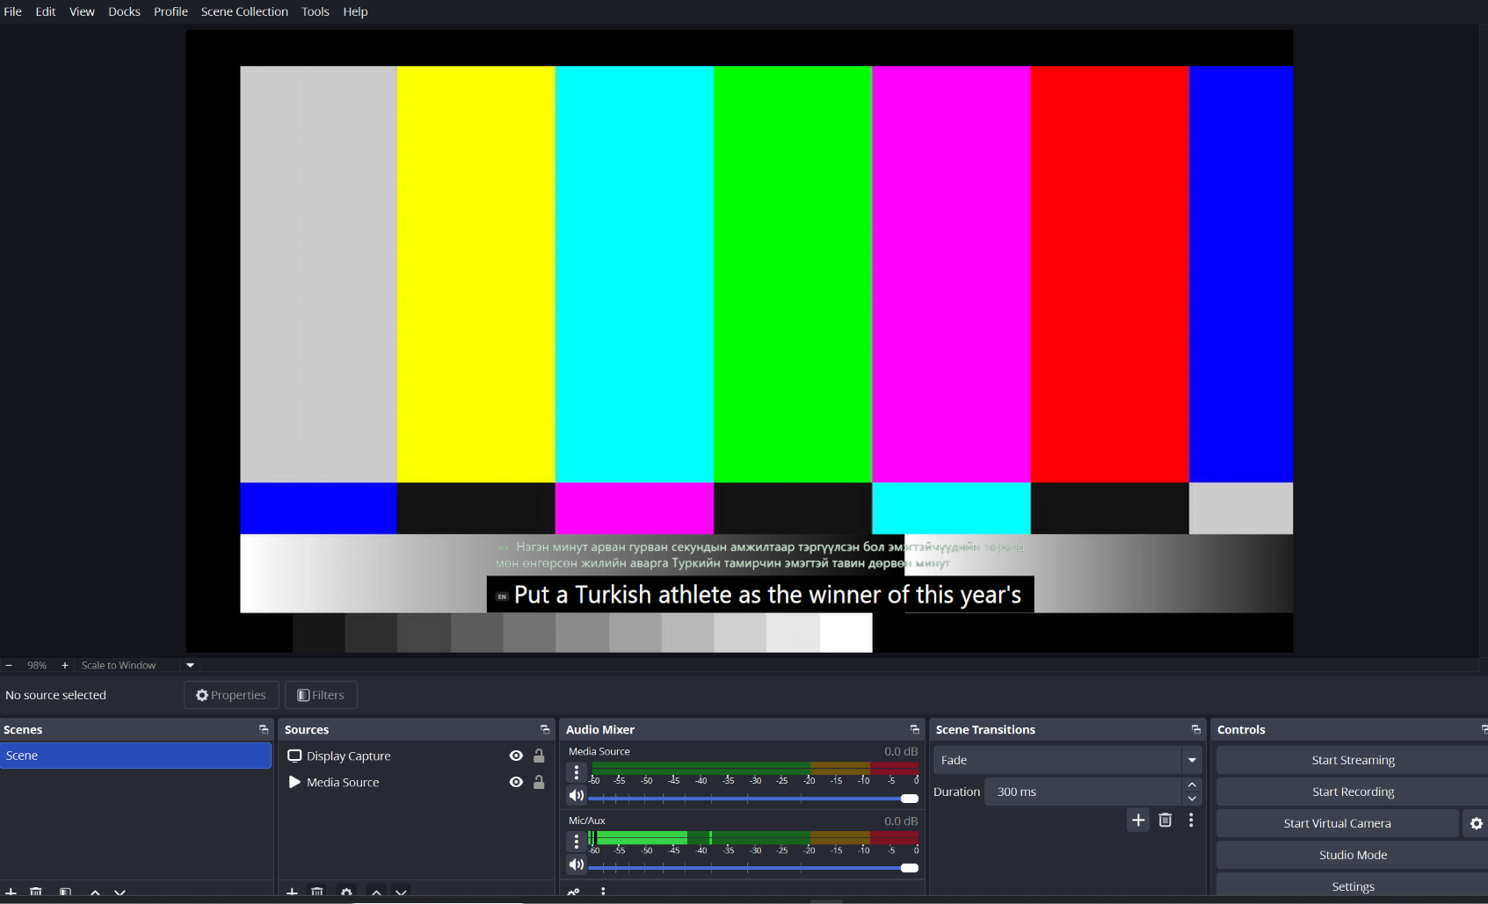Click Start Streaming button

(x=1353, y=760)
